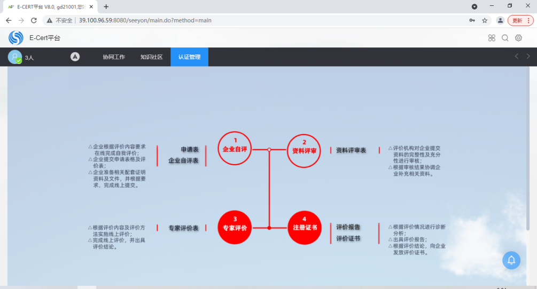
Task: Open a new browser tab
Action: 106,6
